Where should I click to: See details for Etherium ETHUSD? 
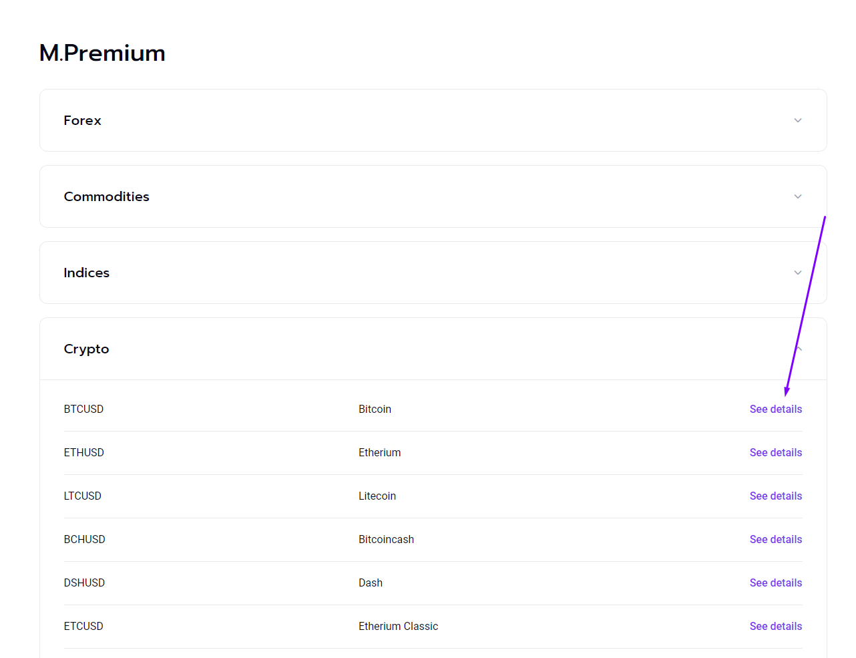pyautogui.click(x=776, y=452)
